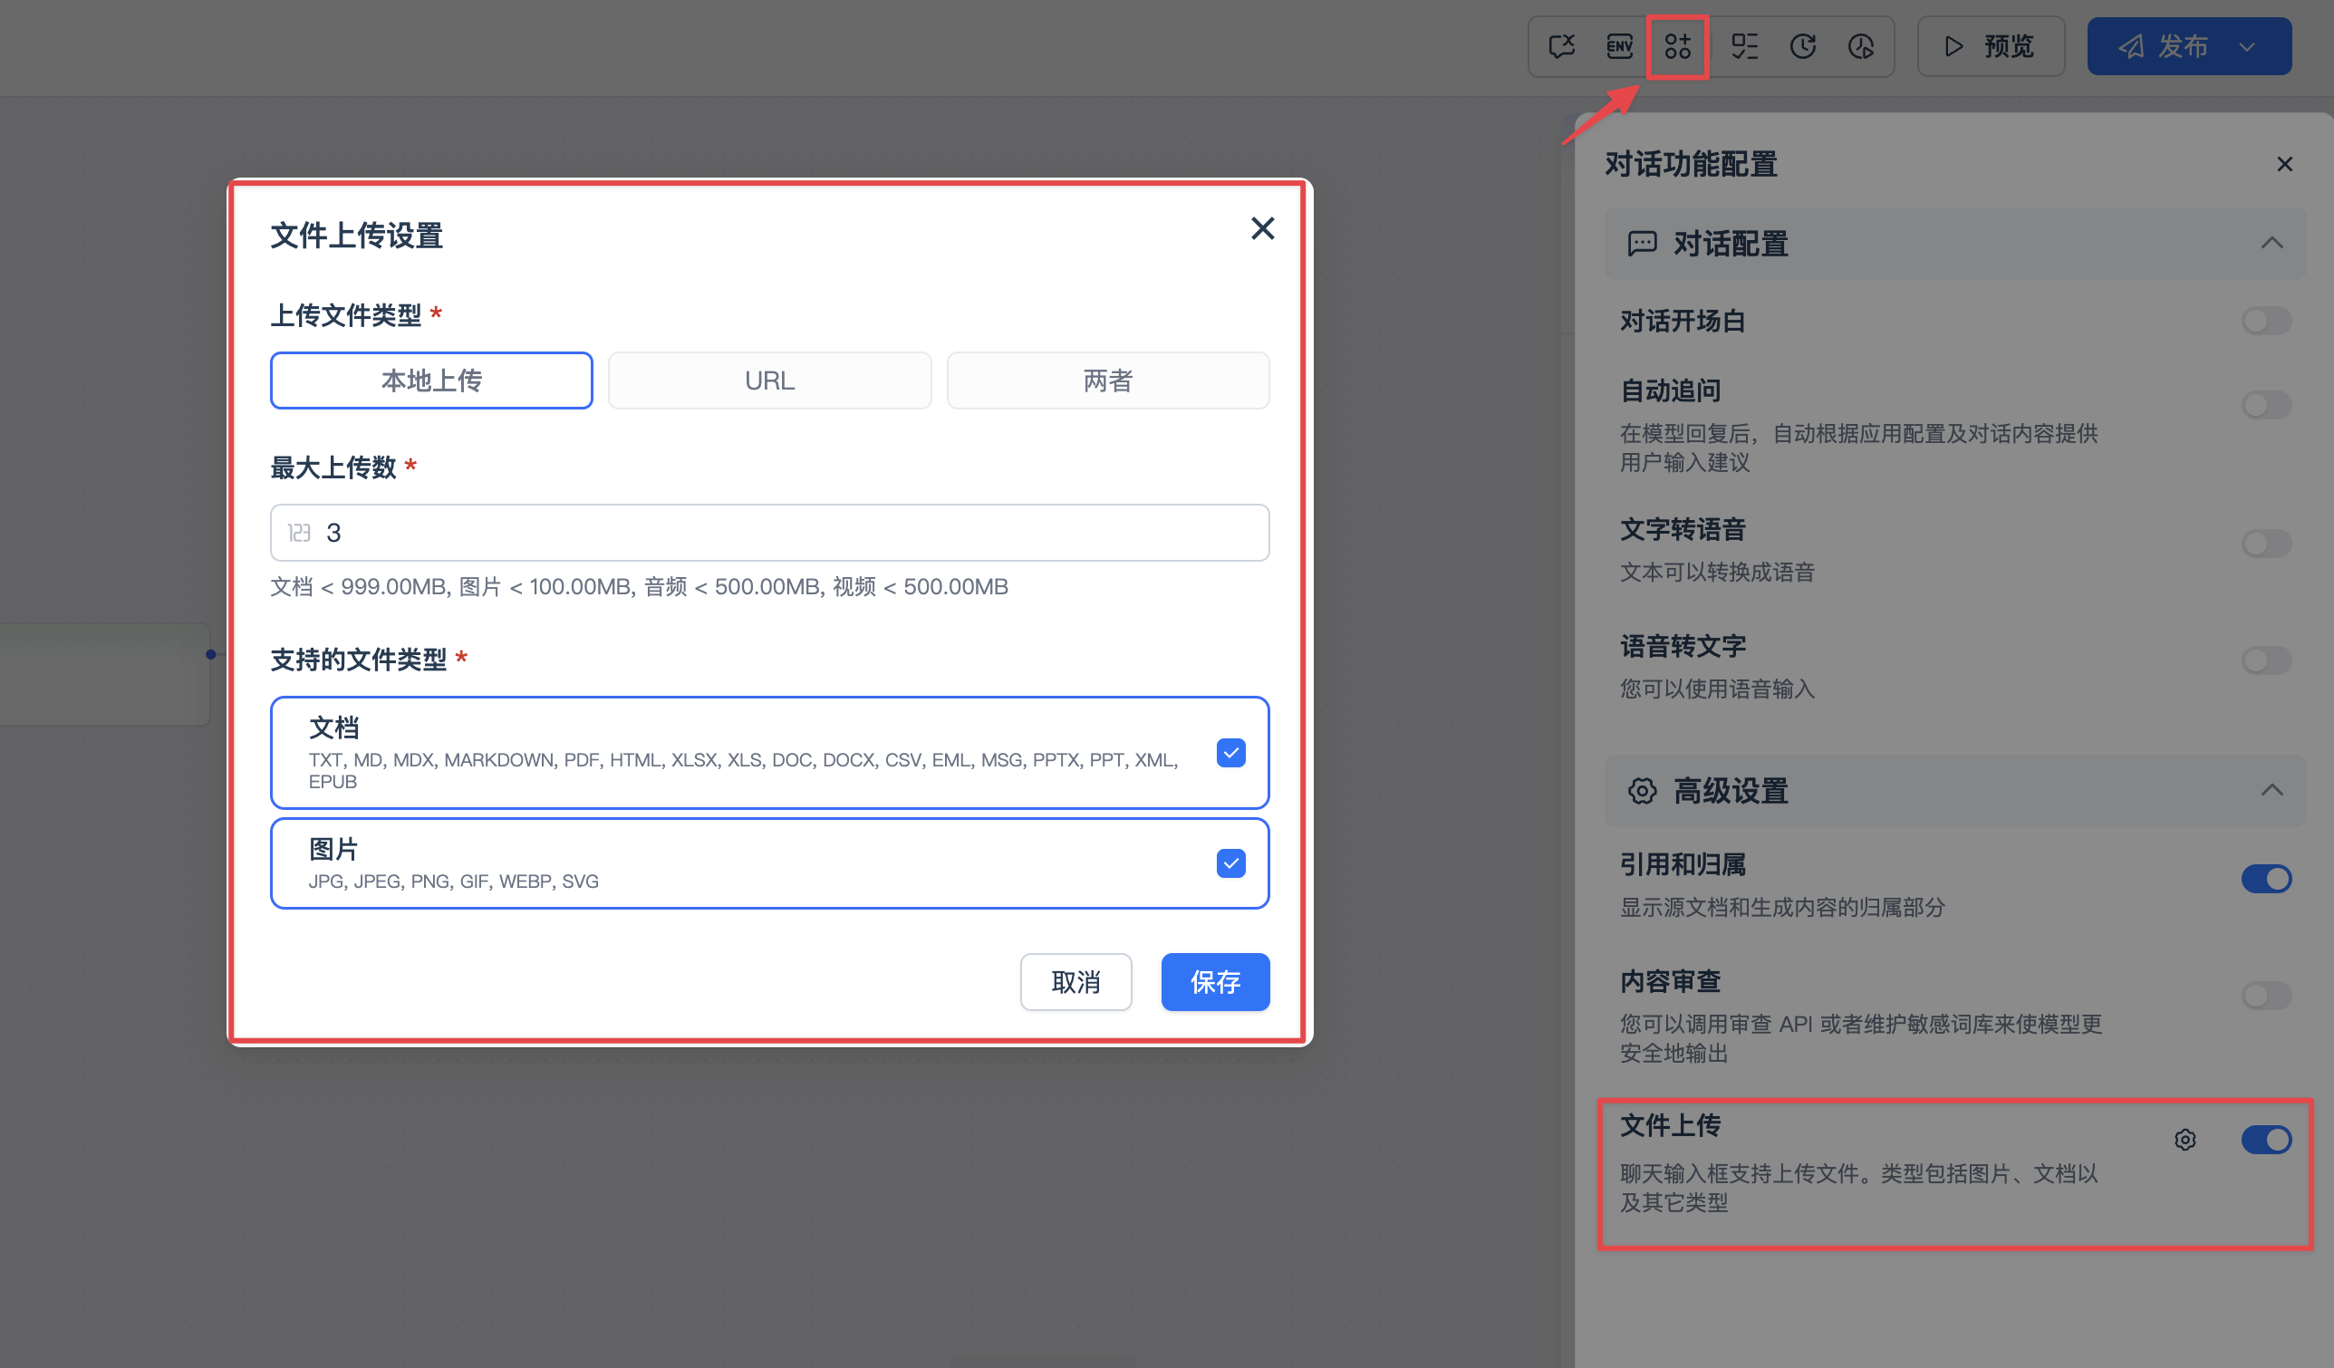2334x1368 pixels.
Task: Click the 最大上传数 input field
Action: (768, 533)
